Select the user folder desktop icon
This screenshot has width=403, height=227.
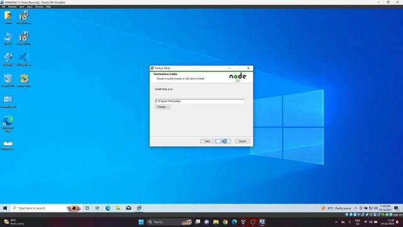point(8,18)
